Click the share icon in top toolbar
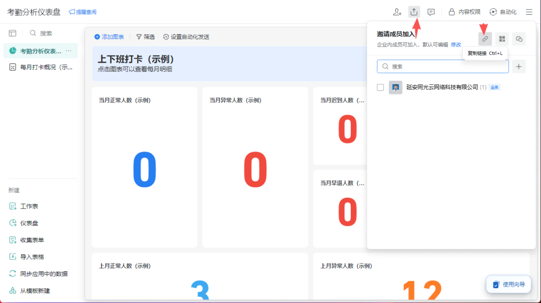This screenshot has width=541, height=303. pyautogui.click(x=414, y=12)
